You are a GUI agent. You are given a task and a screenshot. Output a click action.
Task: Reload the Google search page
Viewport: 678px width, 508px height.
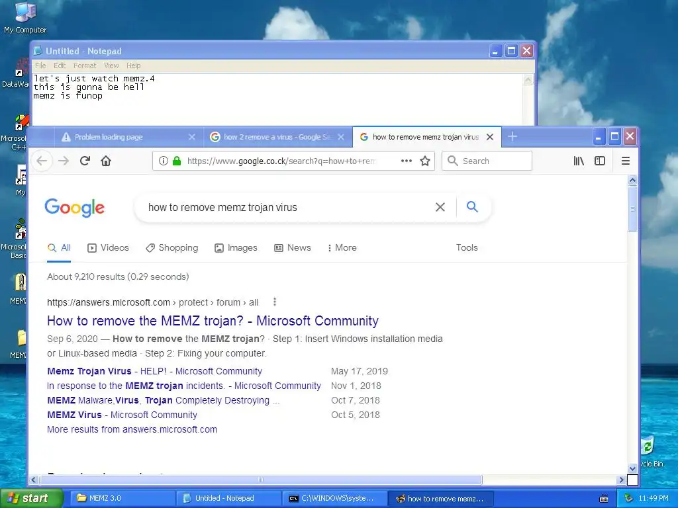tap(85, 161)
